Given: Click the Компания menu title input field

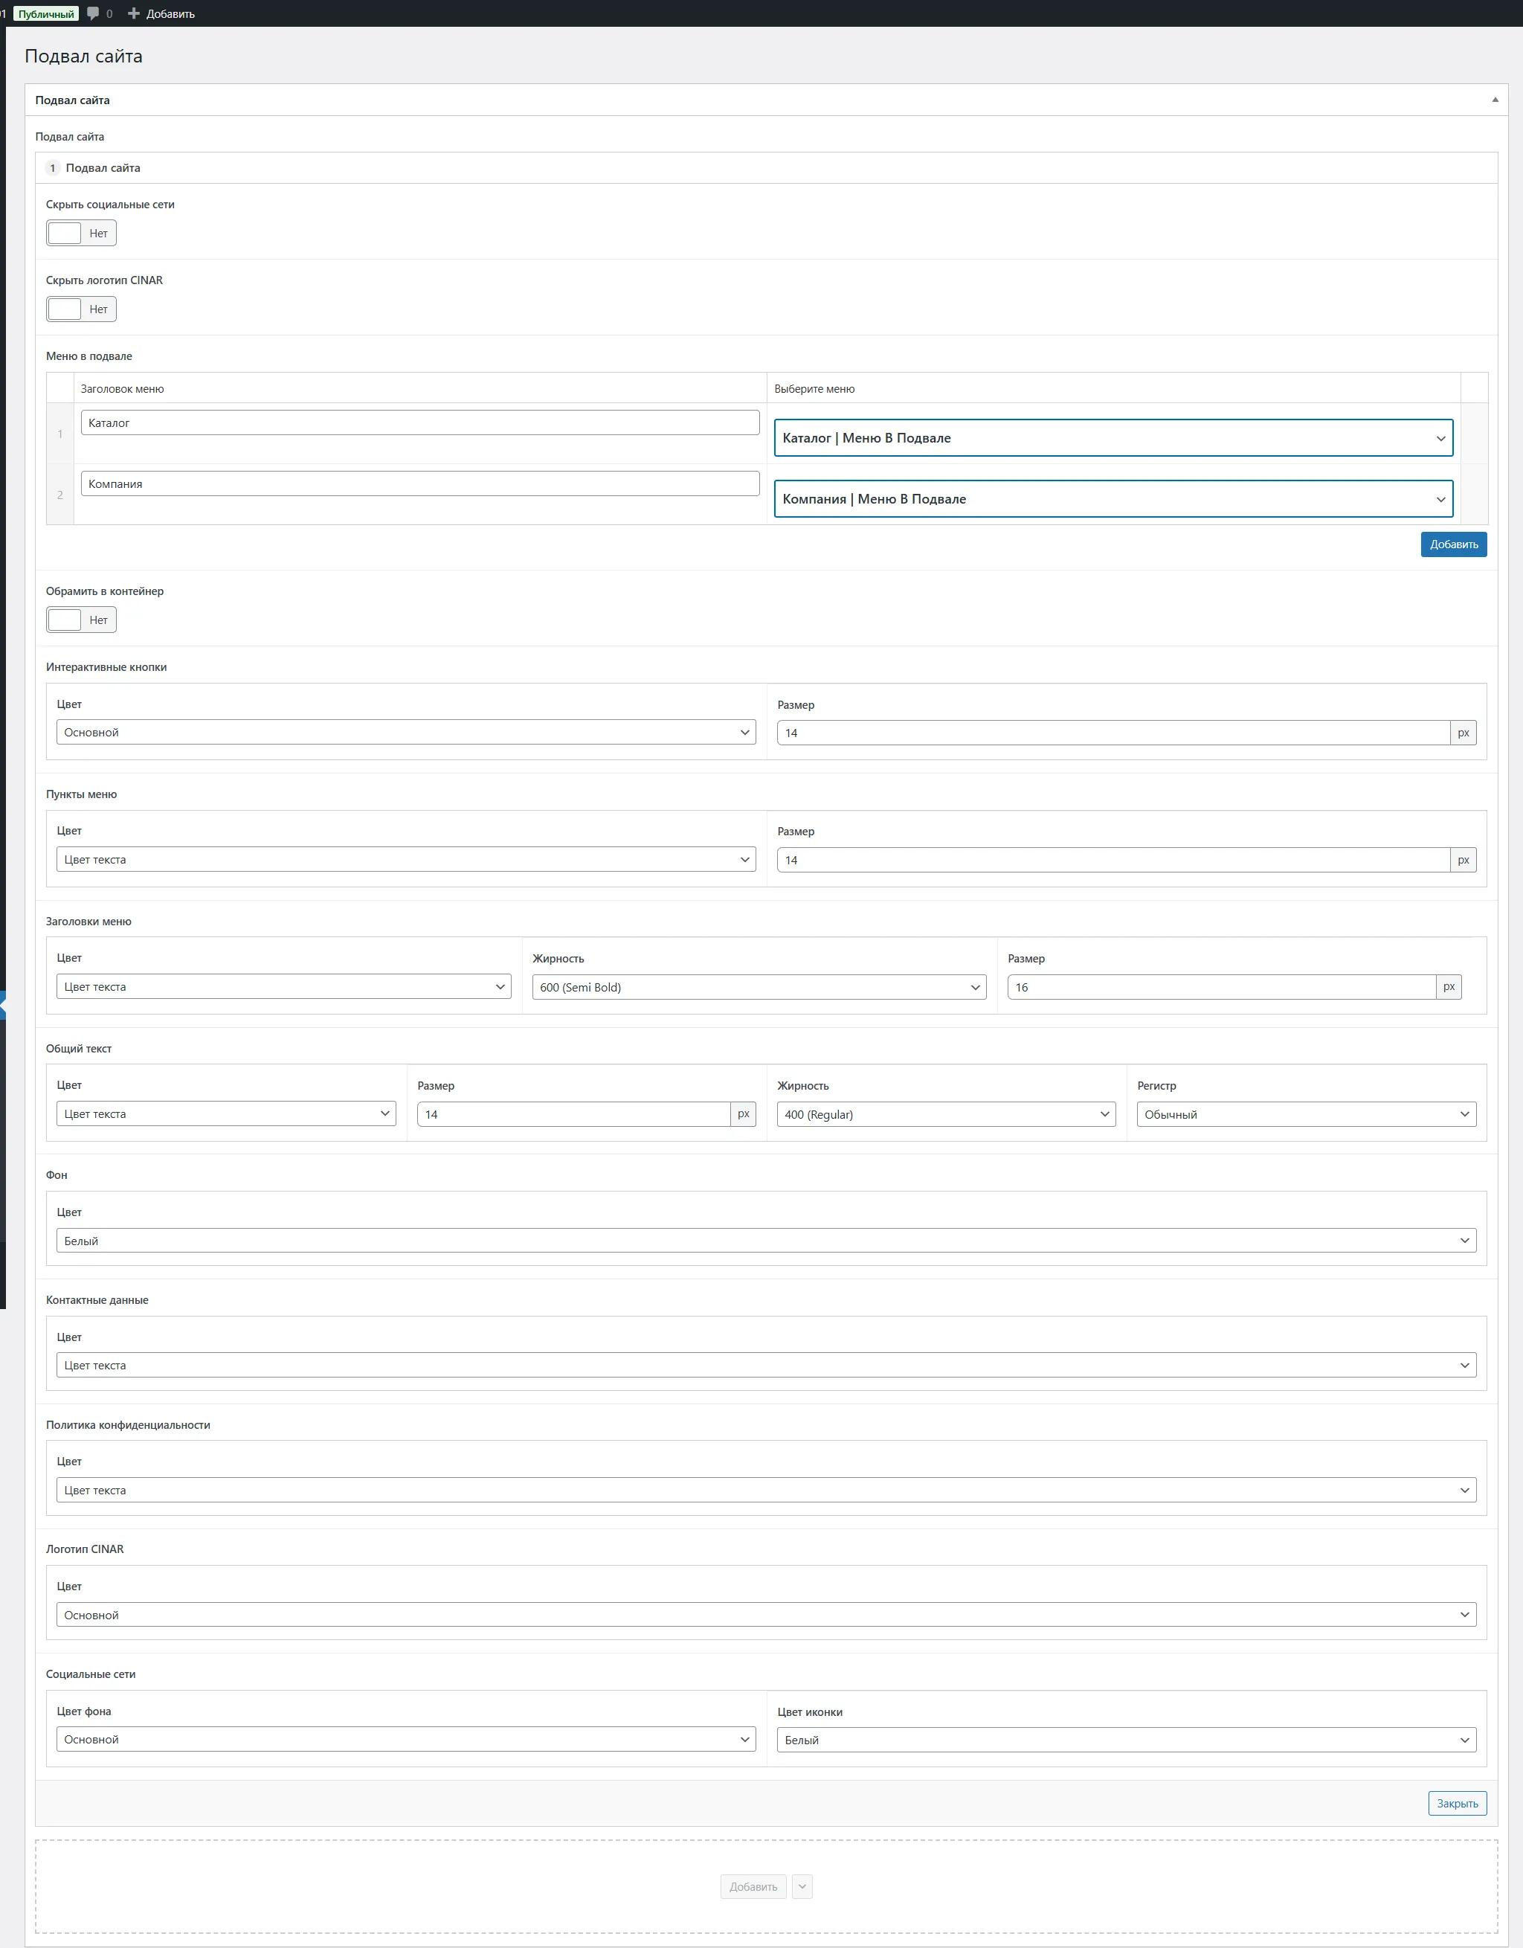Looking at the screenshot, I should click(x=419, y=483).
